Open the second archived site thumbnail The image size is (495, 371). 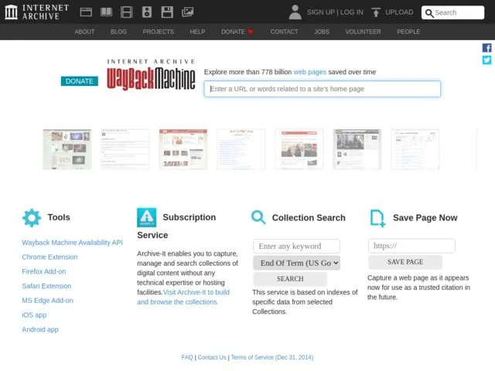coord(125,149)
